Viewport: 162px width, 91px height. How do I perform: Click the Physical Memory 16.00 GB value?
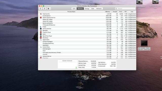93,61
